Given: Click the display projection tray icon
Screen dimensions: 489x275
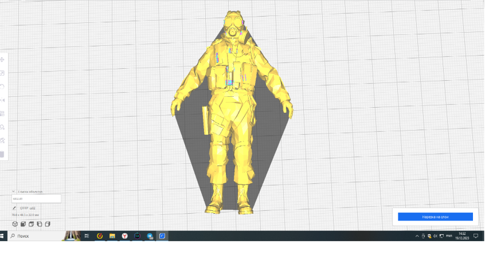Looking at the screenshot, I should (441, 236).
